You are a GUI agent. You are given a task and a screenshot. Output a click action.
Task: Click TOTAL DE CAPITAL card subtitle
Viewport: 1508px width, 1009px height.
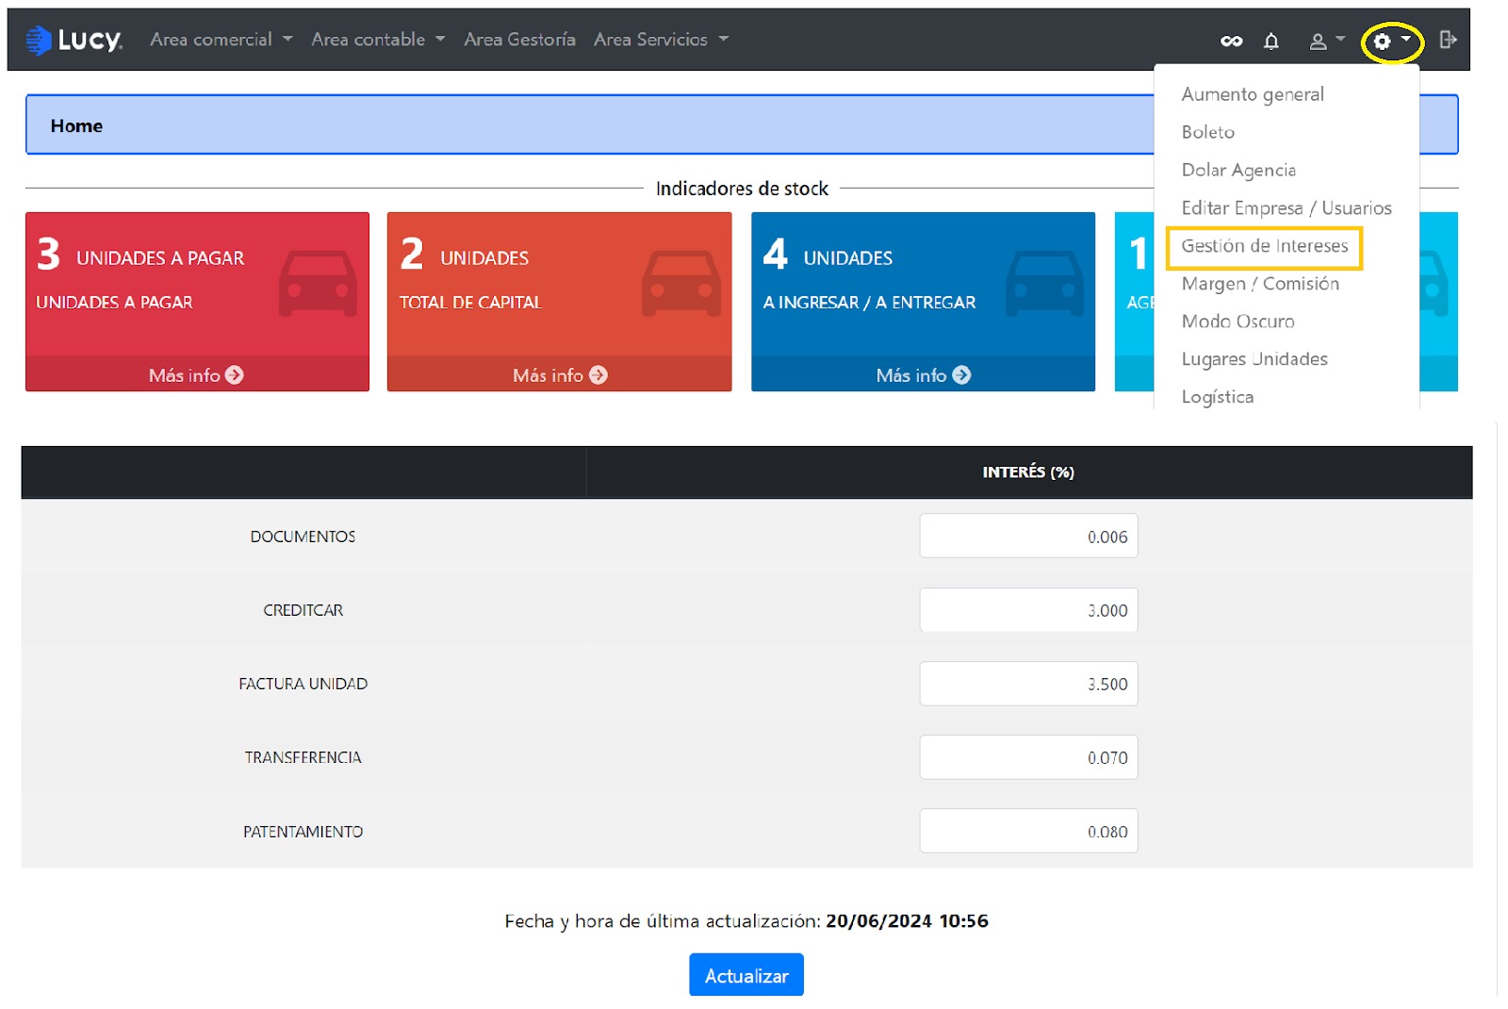point(470,303)
